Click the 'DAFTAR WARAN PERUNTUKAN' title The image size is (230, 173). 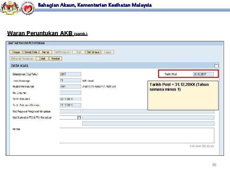coord(27,43)
